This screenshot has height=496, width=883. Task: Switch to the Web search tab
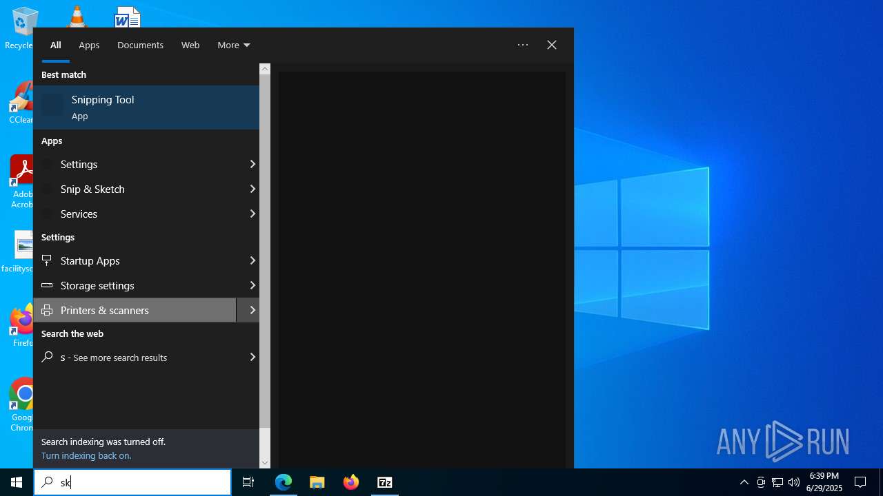[x=190, y=45]
